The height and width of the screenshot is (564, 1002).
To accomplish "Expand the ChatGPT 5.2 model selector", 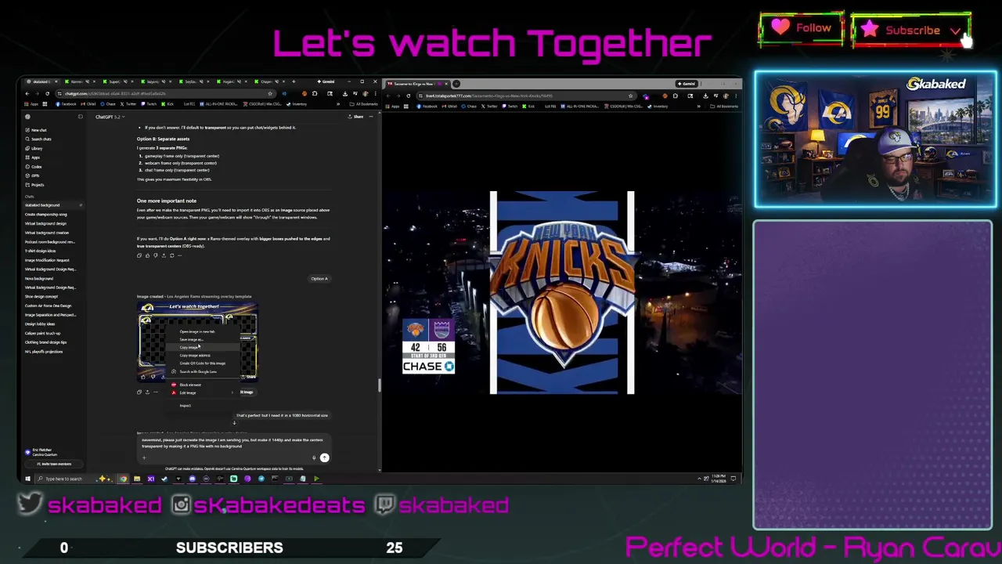I will tap(109, 117).
